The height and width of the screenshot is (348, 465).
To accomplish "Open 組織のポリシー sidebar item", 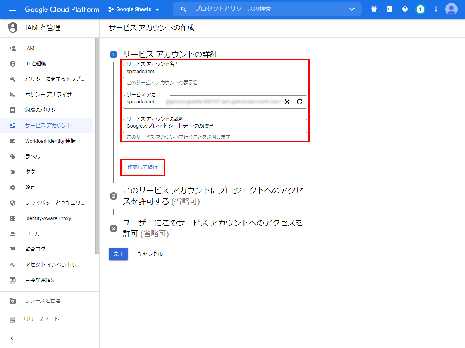I will coord(46,110).
